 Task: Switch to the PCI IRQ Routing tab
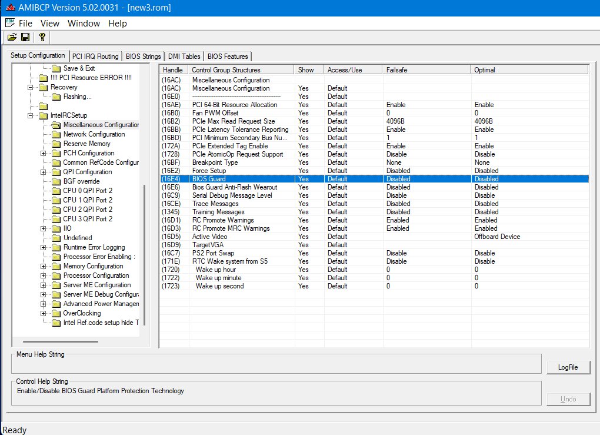(x=95, y=57)
